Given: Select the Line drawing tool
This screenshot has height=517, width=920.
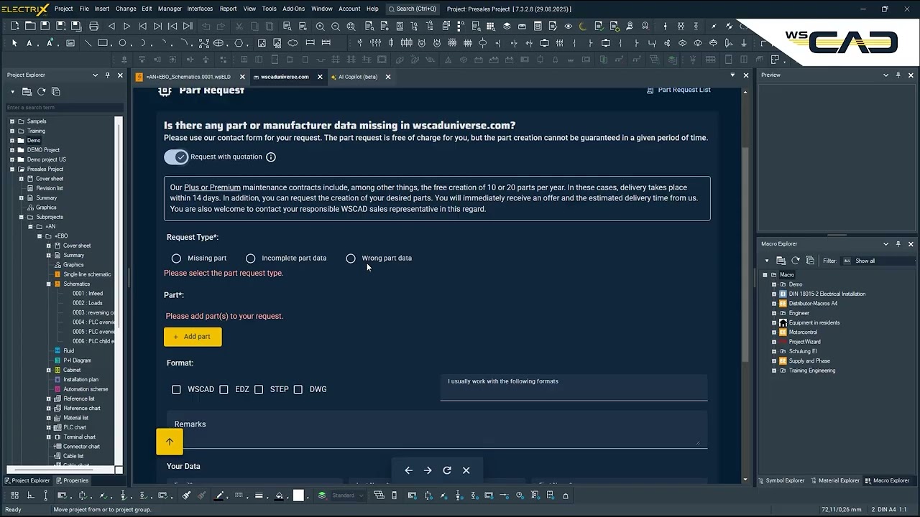Looking at the screenshot, I should 88,43.
